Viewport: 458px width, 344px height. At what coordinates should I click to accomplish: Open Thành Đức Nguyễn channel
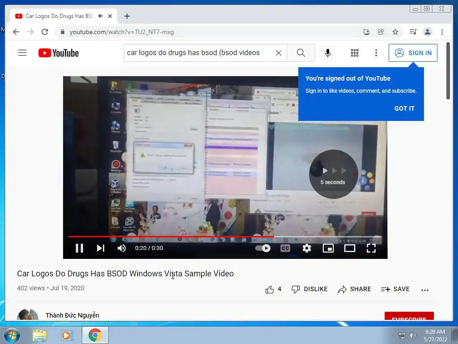coord(72,315)
